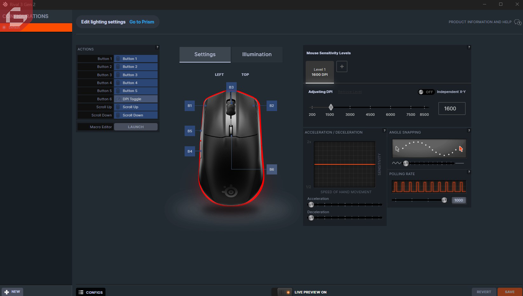This screenshot has width=523, height=296.
Task: Switch to the Illumination tab
Action: pos(257,55)
